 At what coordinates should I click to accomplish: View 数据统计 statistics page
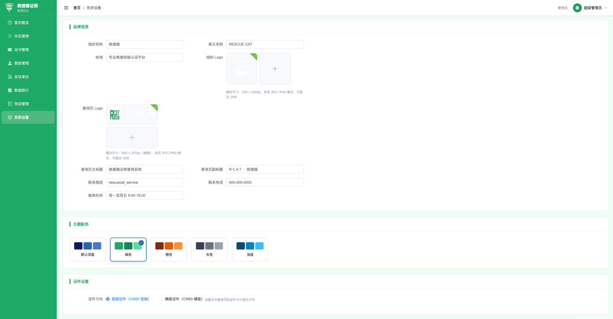pos(22,90)
